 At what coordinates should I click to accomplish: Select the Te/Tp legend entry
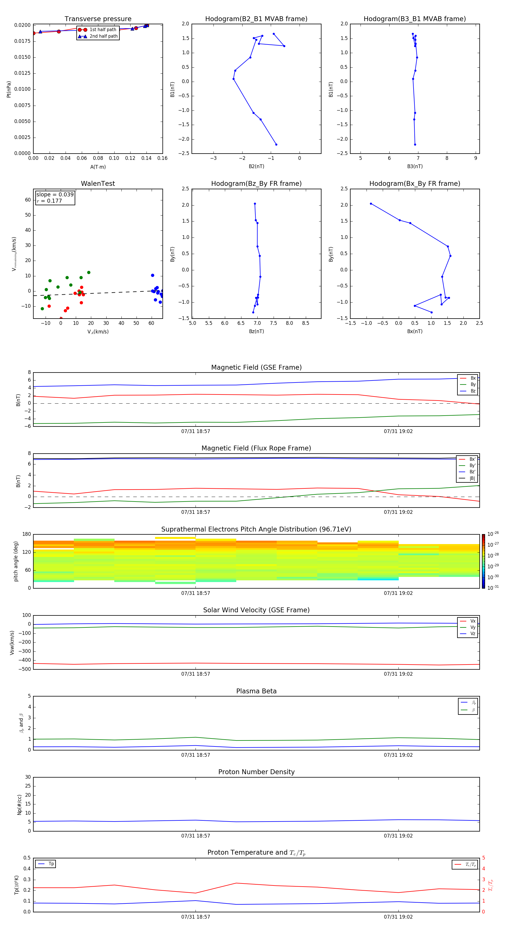465,864
